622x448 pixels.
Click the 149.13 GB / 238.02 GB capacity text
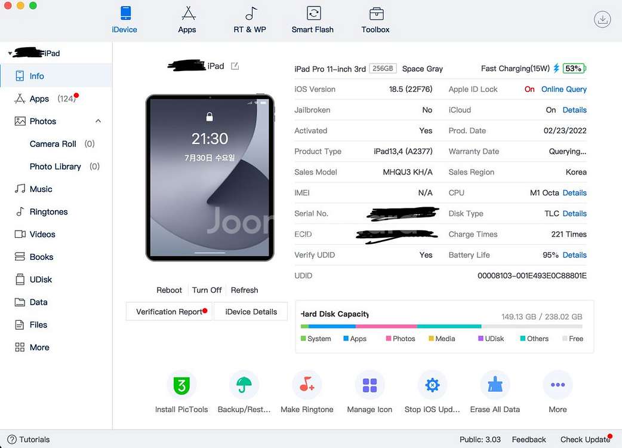[x=542, y=317]
